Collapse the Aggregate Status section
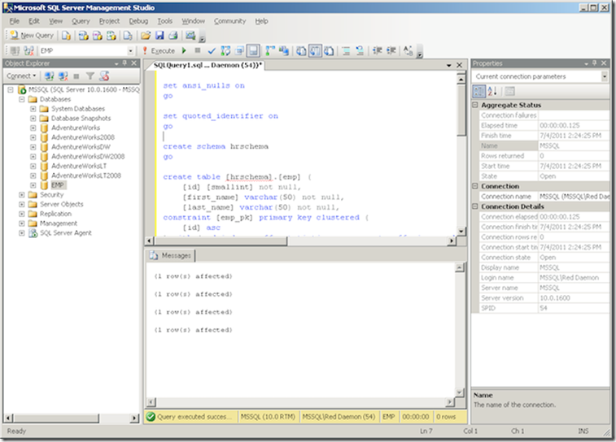This screenshot has width=616, height=442. click(475, 105)
